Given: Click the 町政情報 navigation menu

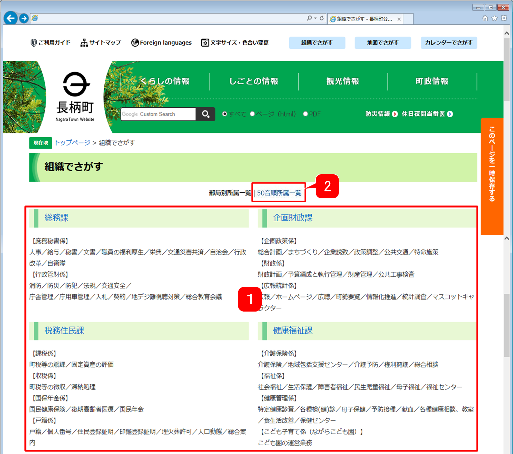Looking at the screenshot, I should click(x=432, y=81).
